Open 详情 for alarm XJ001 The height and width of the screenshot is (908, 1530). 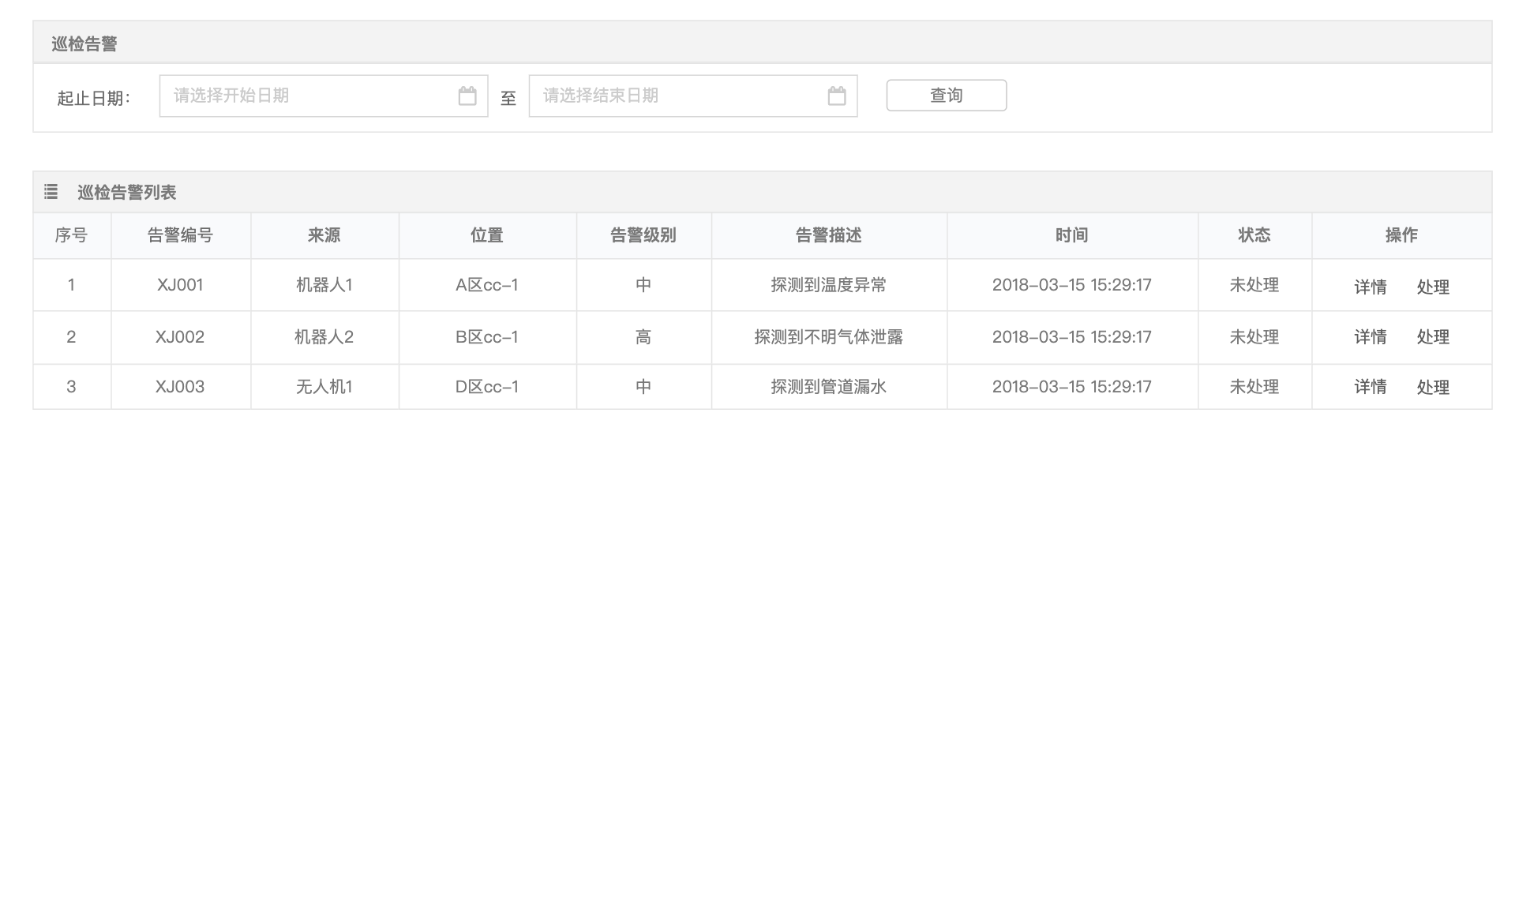tap(1370, 287)
